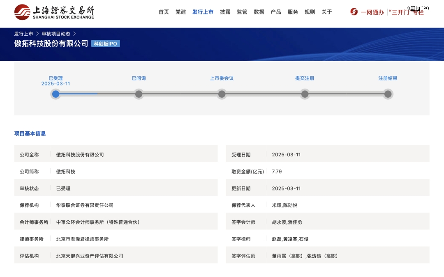The image size is (444, 277).
Task: Click the 评估机构 field label
Action: click(x=29, y=256)
